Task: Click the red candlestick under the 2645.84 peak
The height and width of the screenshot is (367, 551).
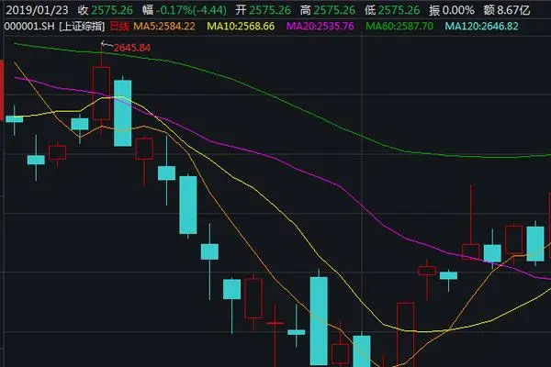Action: [x=101, y=94]
